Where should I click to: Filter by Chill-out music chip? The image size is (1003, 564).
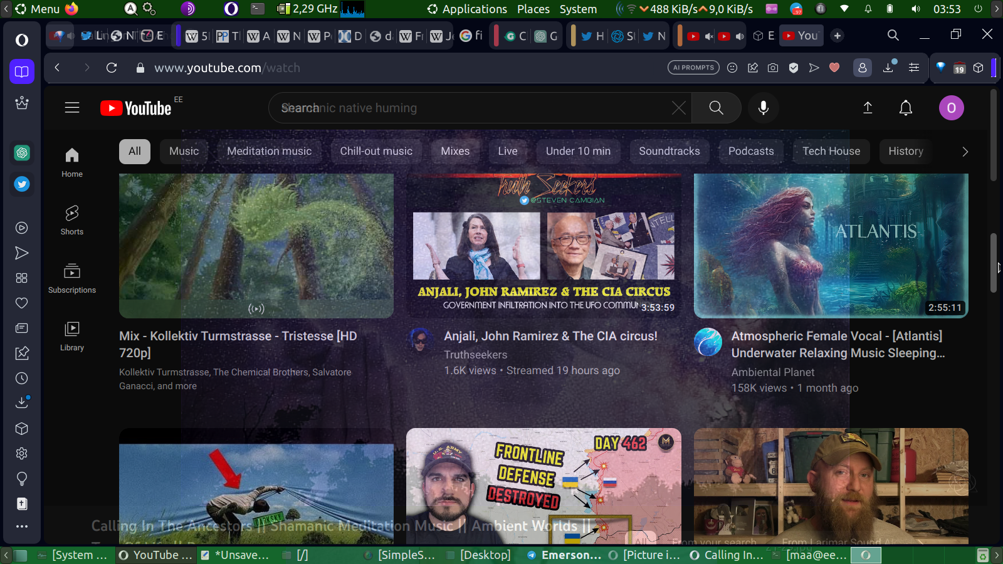pos(376,152)
